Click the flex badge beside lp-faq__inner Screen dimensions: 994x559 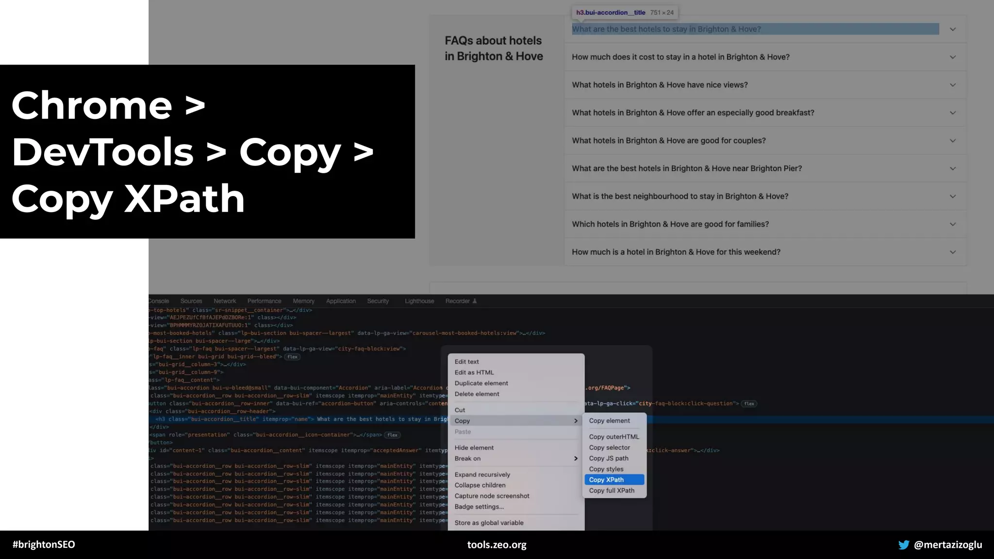[292, 357]
